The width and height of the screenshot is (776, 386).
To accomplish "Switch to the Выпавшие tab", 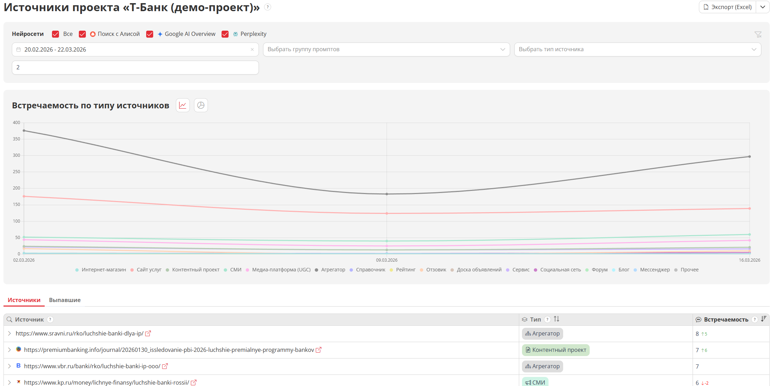I will (x=65, y=300).
